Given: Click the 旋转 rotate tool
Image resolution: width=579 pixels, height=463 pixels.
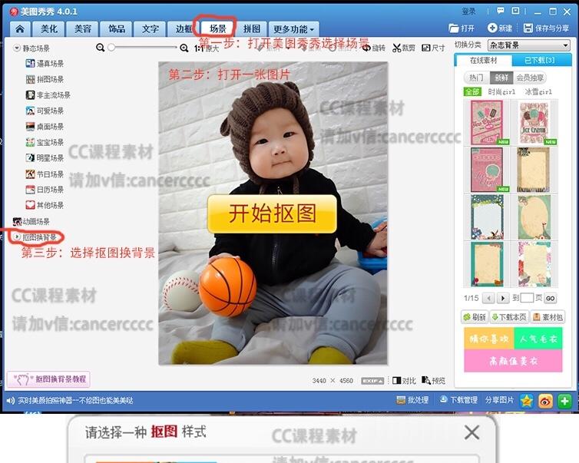Looking at the screenshot, I should click(x=374, y=48).
